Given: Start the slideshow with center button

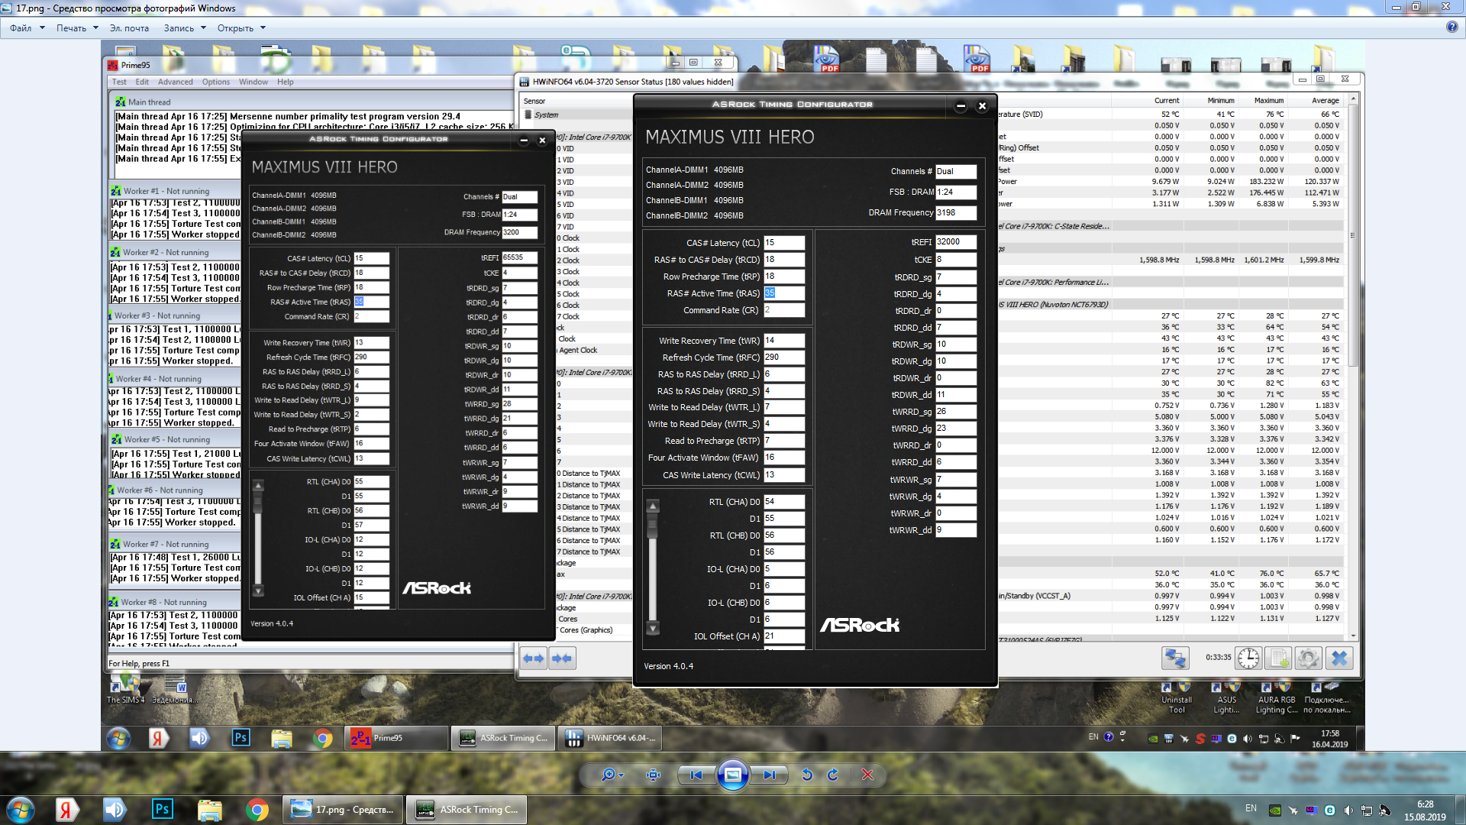Looking at the screenshot, I should (732, 775).
